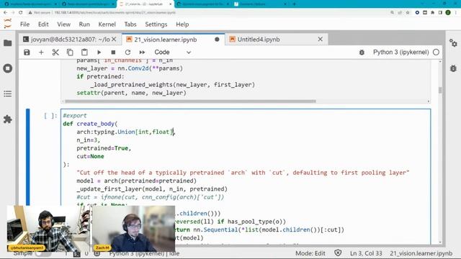Click Ln 3, Col 33 status entry
Viewport: 461px width, 259px height.
(366, 253)
